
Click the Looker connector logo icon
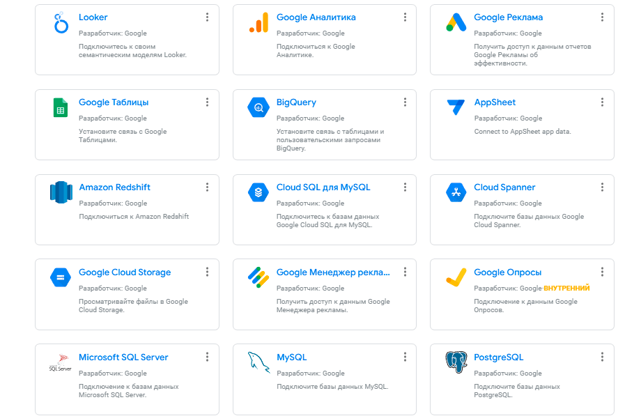(61, 23)
